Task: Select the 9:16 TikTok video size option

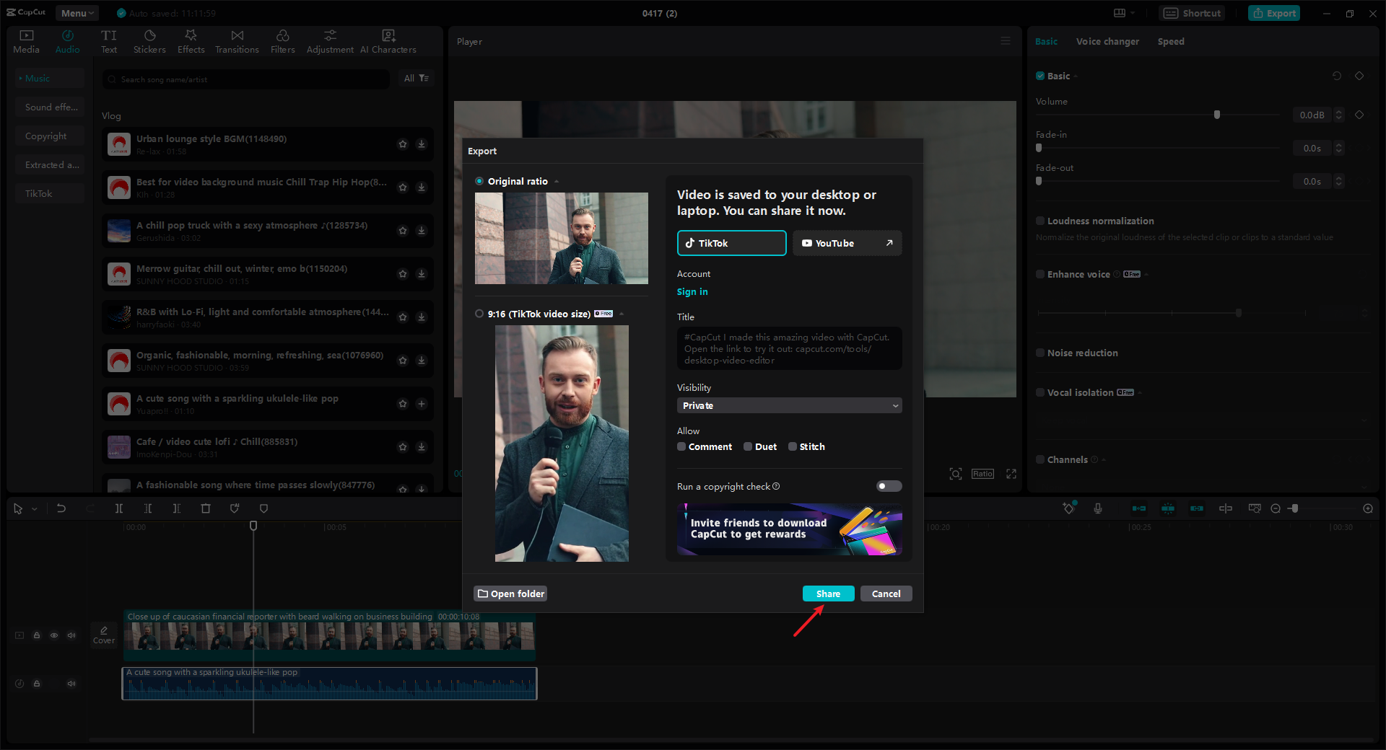Action: pos(479,314)
